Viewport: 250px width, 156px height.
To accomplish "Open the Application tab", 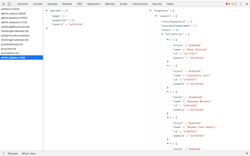I will (x=94, y=4).
